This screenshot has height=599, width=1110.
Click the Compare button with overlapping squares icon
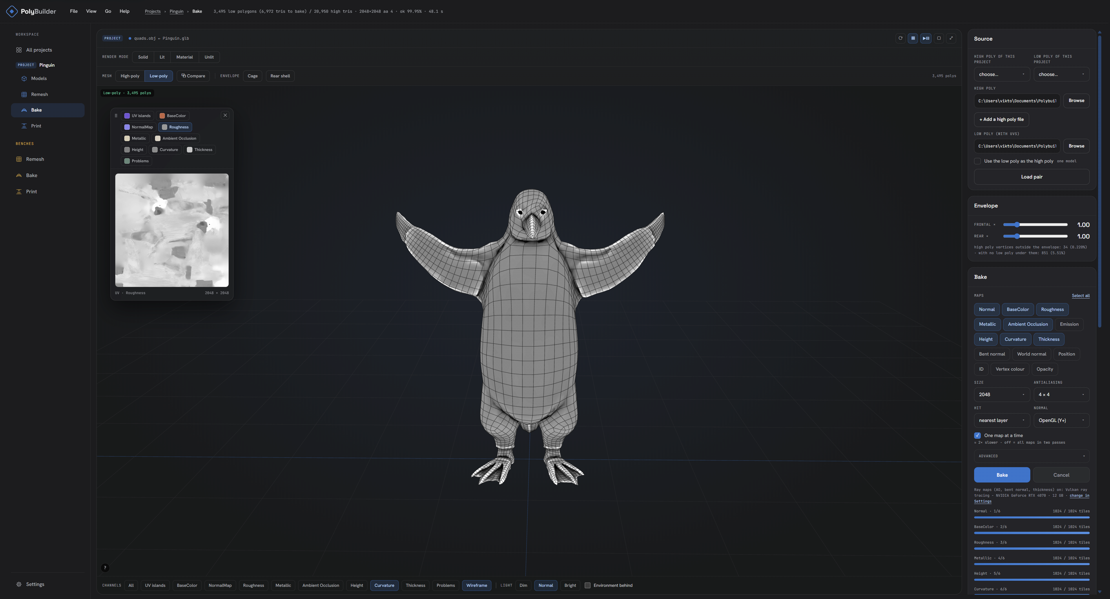coord(193,76)
